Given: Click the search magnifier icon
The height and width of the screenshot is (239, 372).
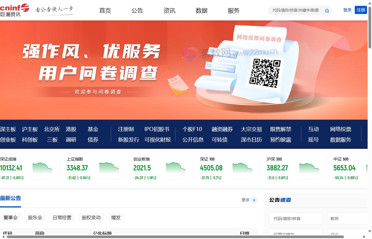Looking at the screenshot, I should point(327,10).
